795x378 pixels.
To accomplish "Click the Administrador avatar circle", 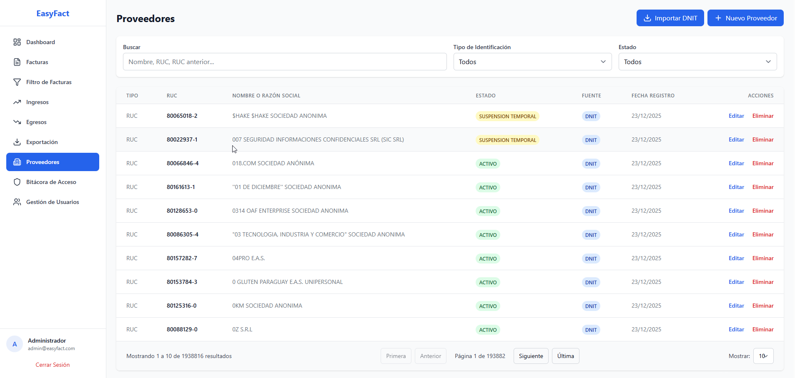I will (15, 344).
